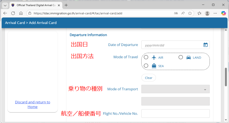Open the Copilot icon in toolbar

[x=223, y=13]
